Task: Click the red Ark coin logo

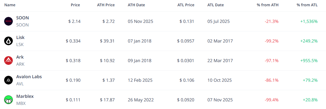Action: click(x=8, y=60)
